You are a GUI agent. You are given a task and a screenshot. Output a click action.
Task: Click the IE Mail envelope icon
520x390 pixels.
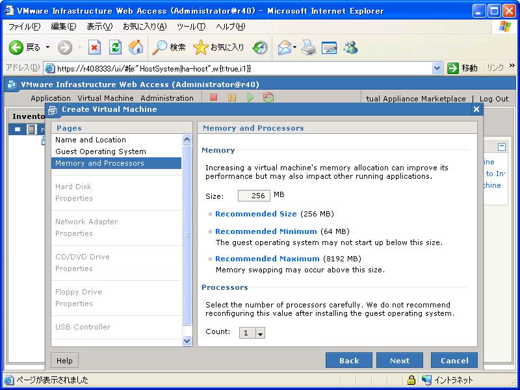pos(285,47)
